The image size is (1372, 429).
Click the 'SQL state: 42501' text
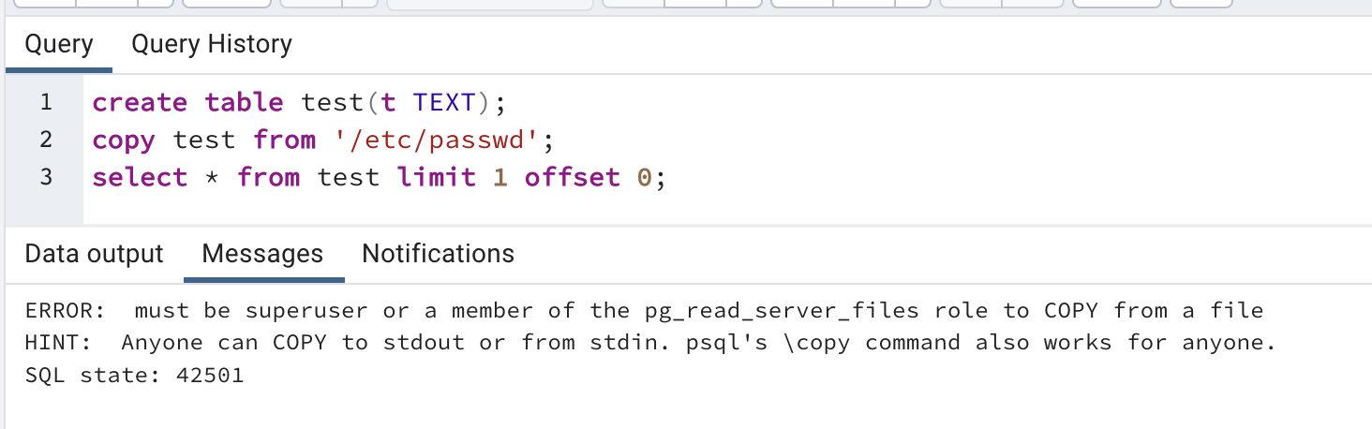tap(134, 376)
